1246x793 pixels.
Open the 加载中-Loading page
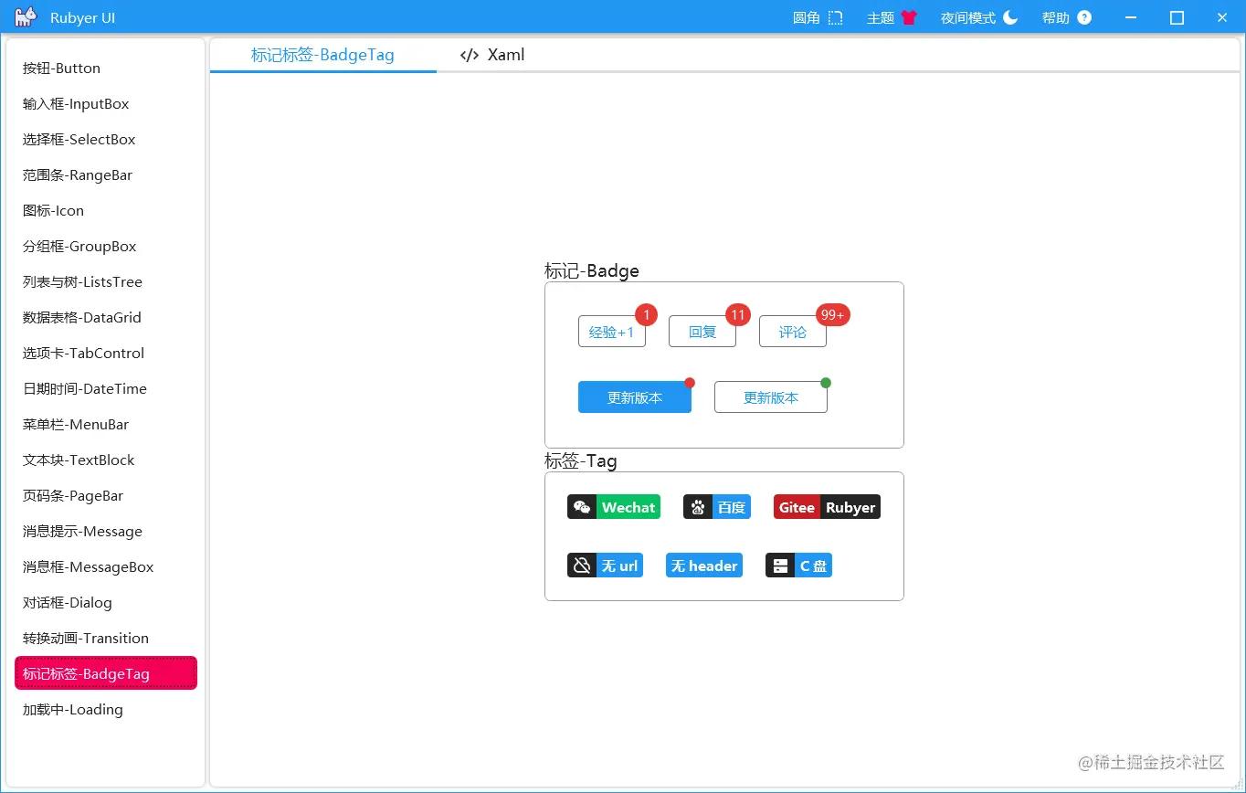pyautogui.click(x=73, y=709)
